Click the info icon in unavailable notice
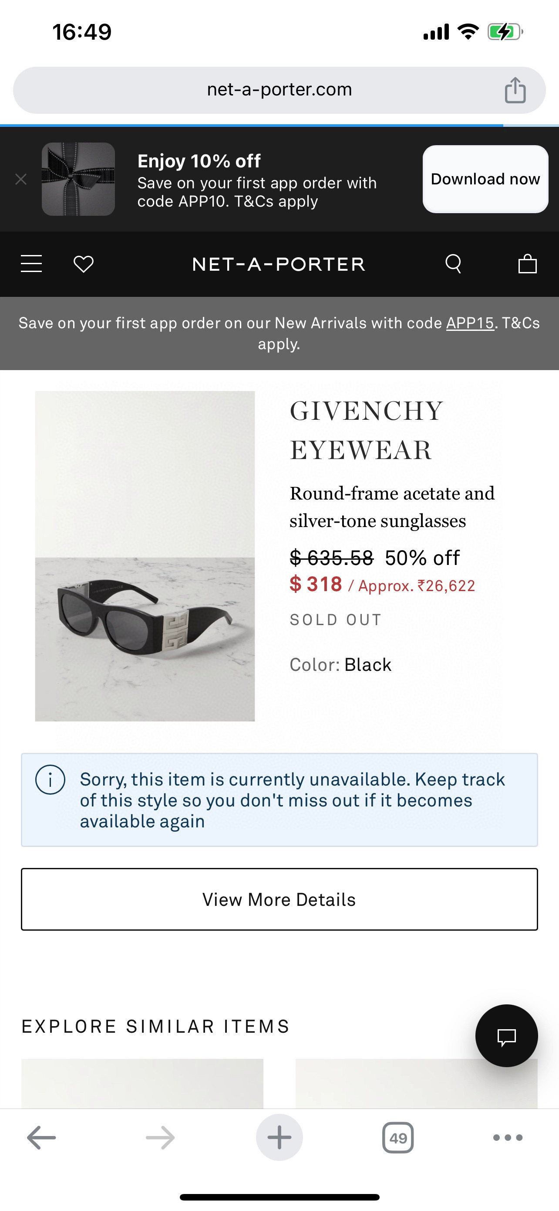 pos(50,780)
